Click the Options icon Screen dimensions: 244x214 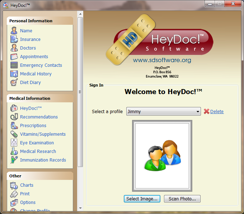click(14, 203)
